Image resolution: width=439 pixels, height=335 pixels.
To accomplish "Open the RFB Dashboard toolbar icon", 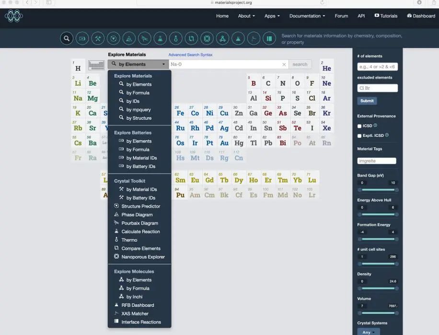I will [238, 39].
